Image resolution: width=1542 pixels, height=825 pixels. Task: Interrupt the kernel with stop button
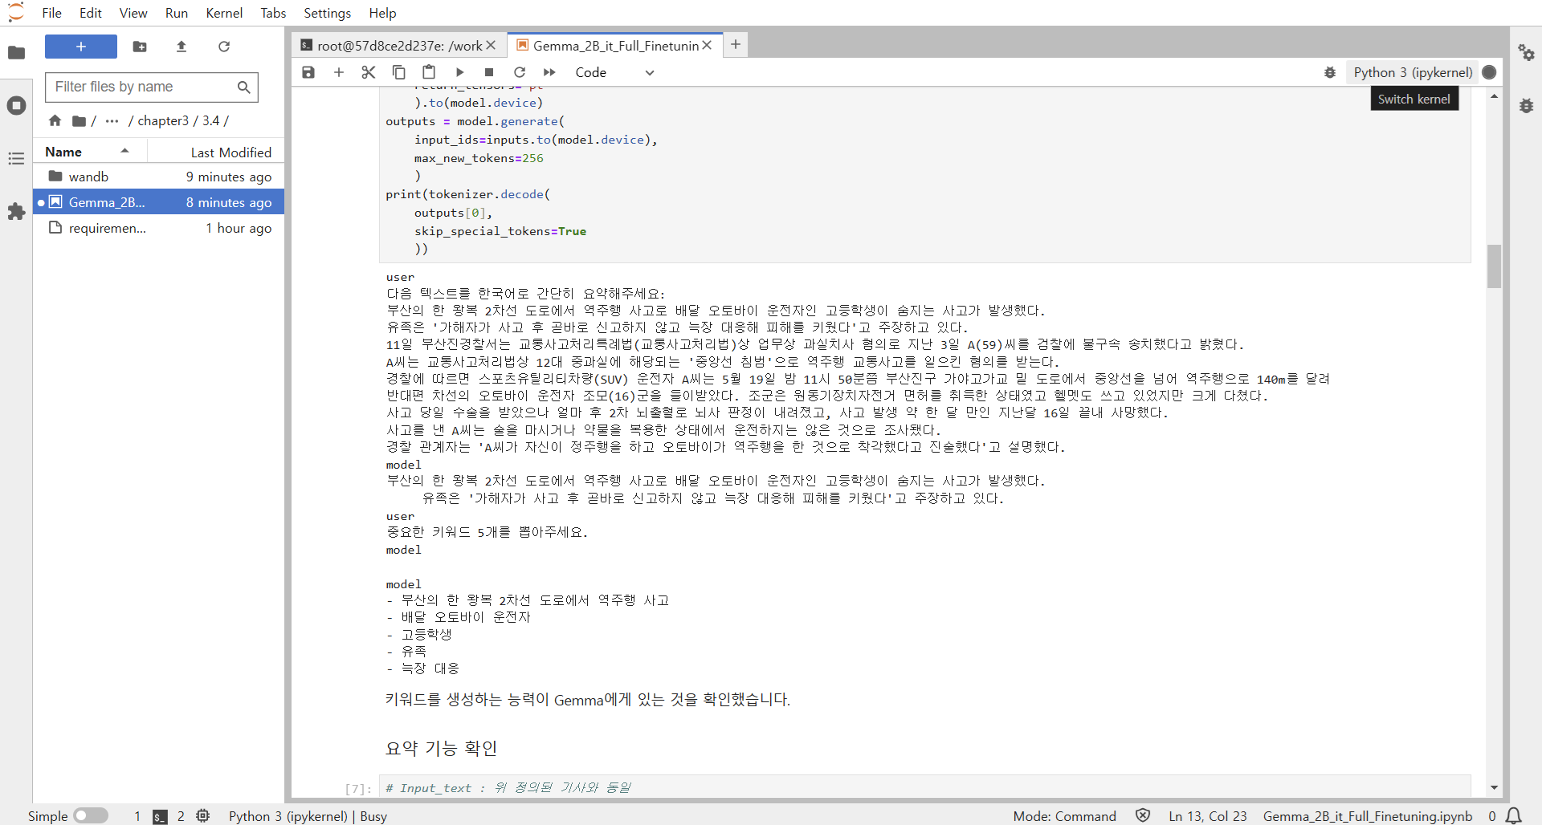(x=489, y=72)
